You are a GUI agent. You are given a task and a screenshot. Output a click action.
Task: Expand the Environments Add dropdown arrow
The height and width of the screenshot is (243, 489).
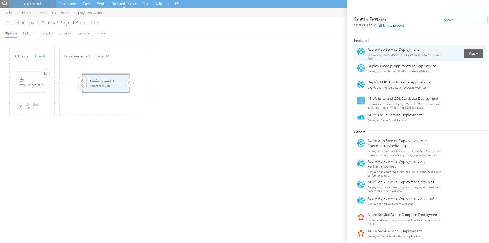(108, 56)
